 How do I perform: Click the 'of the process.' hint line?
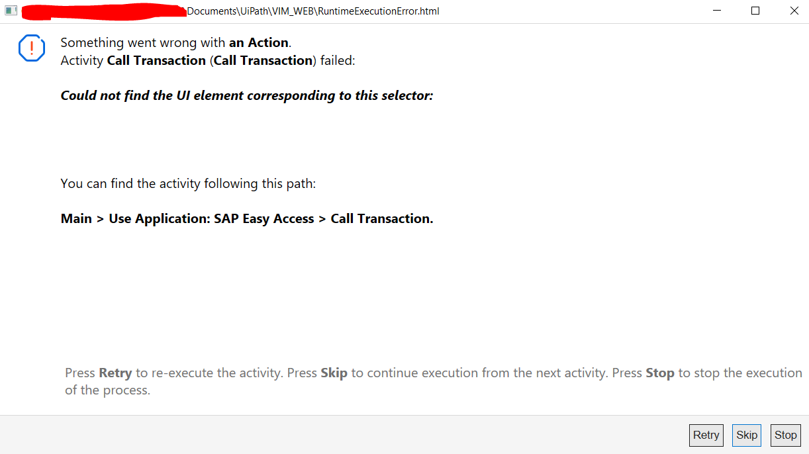107,390
